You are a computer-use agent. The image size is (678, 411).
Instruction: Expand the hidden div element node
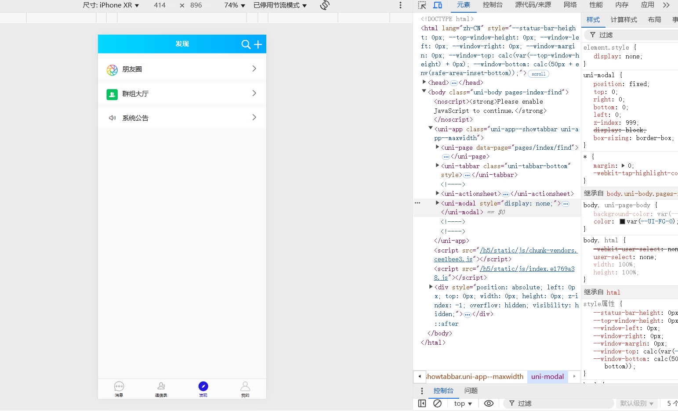pyautogui.click(x=431, y=287)
